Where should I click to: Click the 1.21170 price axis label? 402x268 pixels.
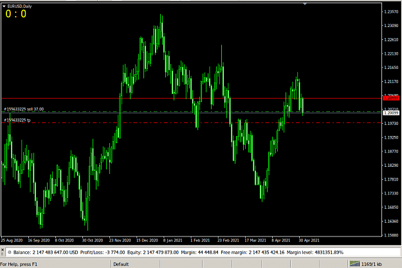pyautogui.click(x=392, y=82)
